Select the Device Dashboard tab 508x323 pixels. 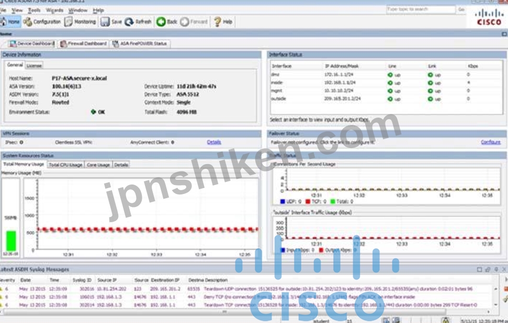click(x=31, y=44)
